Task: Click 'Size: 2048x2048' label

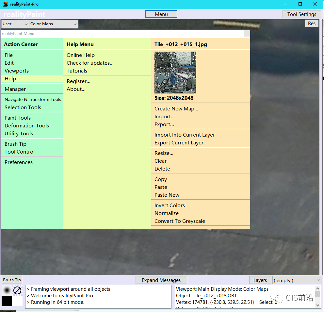Action: coord(174,98)
